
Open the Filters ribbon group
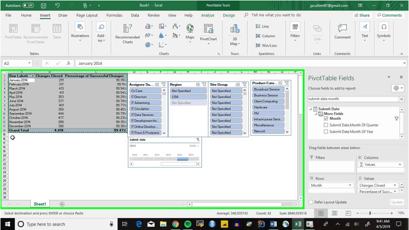coord(295,32)
